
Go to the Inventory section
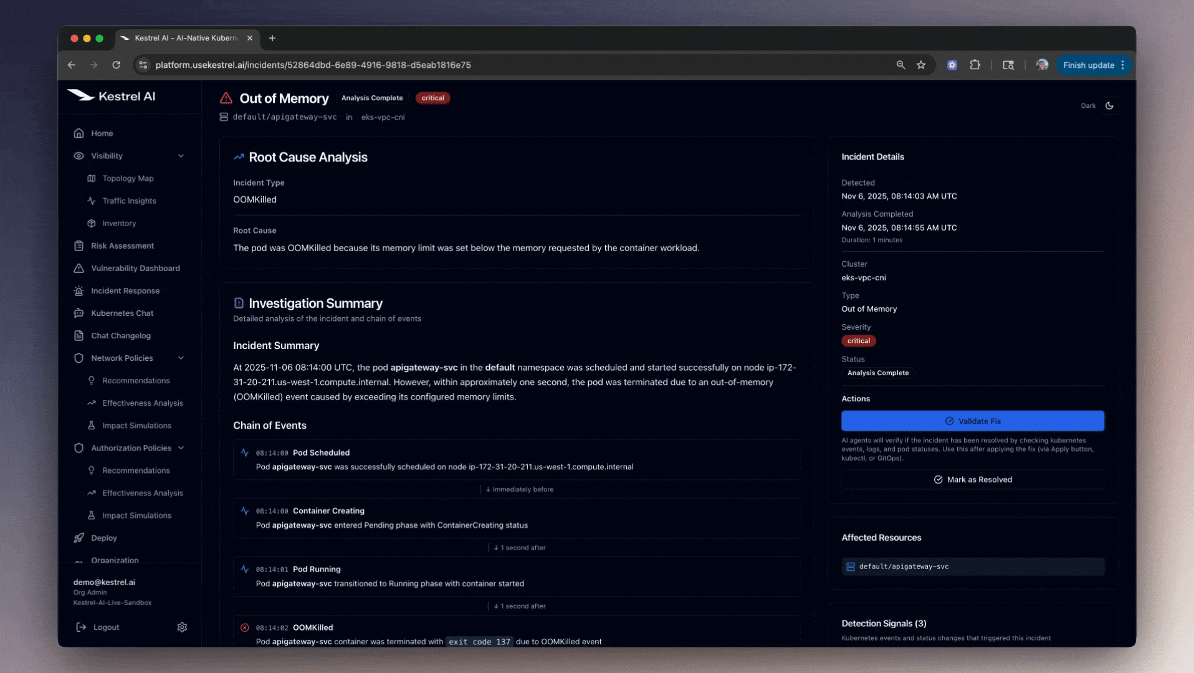tap(119, 223)
